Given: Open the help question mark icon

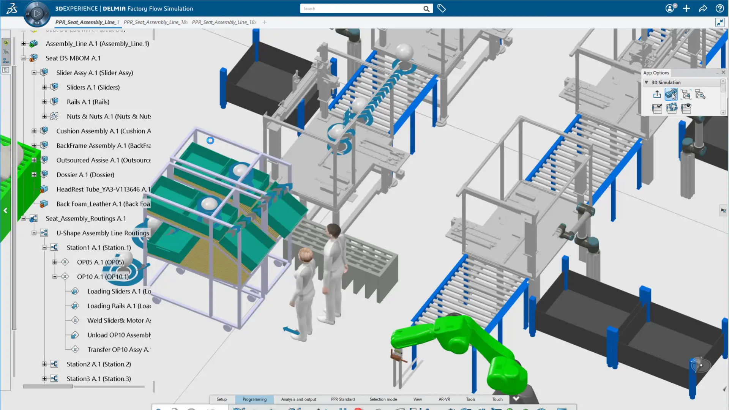Looking at the screenshot, I should [720, 8].
